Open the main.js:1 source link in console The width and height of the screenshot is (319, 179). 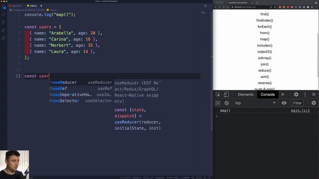tap(300, 110)
